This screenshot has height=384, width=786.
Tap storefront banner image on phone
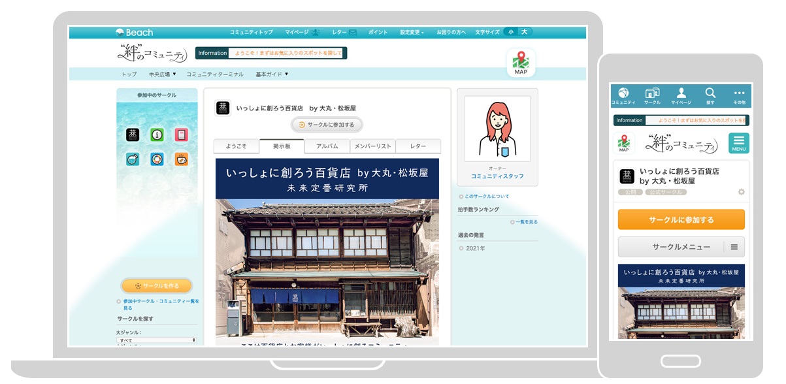(x=681, y=302)
